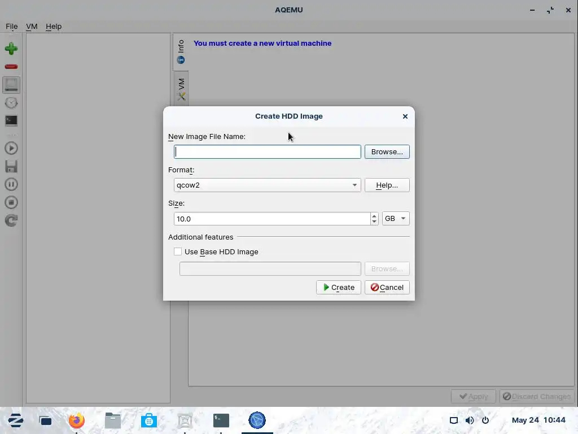Open the Zorin start menu icon
Screen dimensions: 578x434
point(15,420)
